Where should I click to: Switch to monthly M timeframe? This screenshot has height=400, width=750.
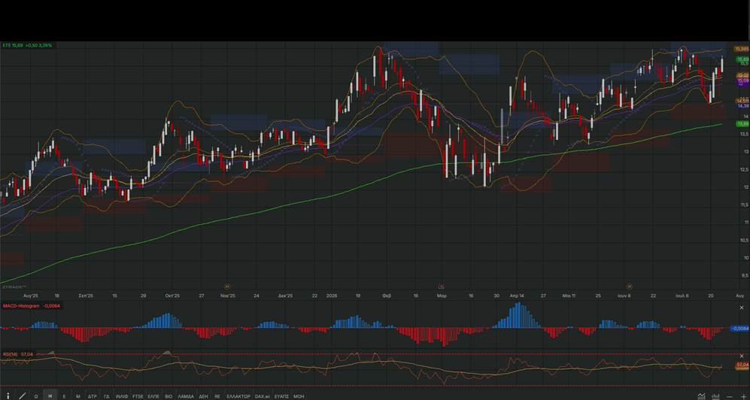point(78,396)
